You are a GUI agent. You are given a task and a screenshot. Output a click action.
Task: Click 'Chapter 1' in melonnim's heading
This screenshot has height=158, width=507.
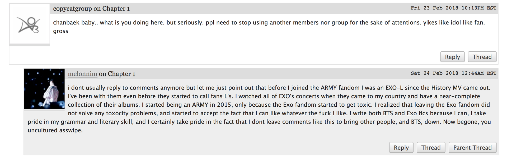[121, 74]
